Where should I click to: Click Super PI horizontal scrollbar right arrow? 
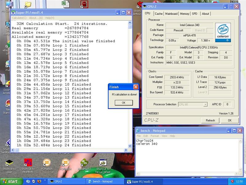point(125,150)
